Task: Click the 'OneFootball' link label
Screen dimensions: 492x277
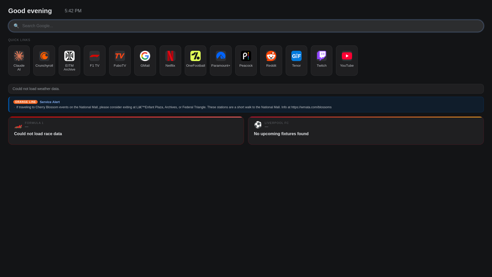Action: 196,66
